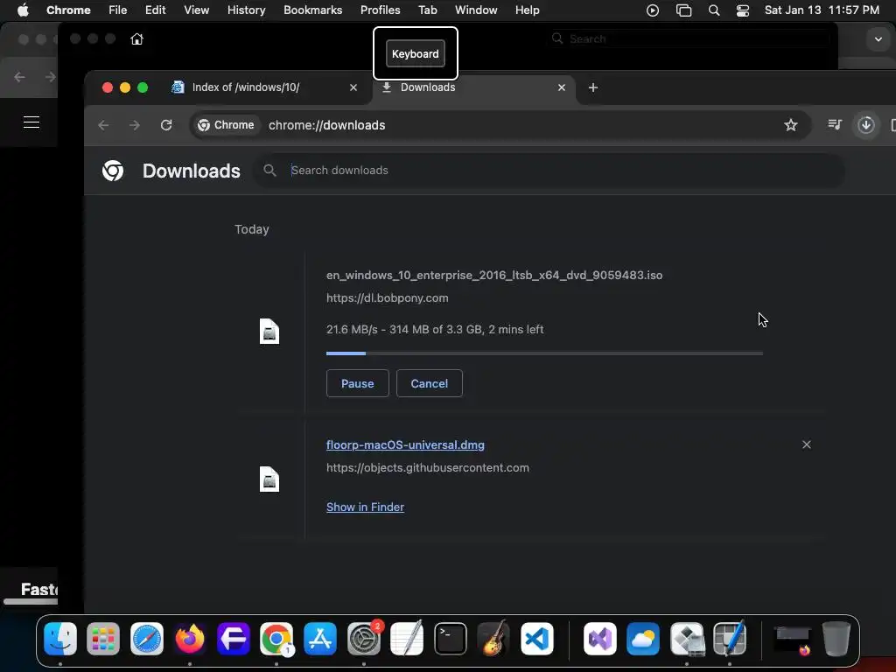Screen dimensions: 896x672
Task: Open Visual Studio Code from the Dock
Action: tap(537, 638)
